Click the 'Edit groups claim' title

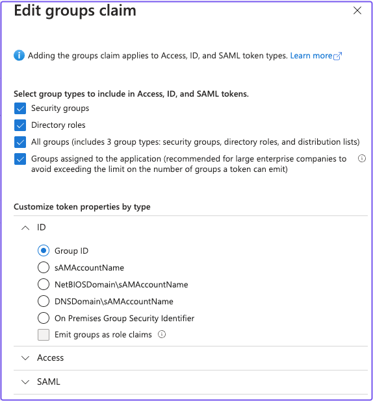pos(75,11)
